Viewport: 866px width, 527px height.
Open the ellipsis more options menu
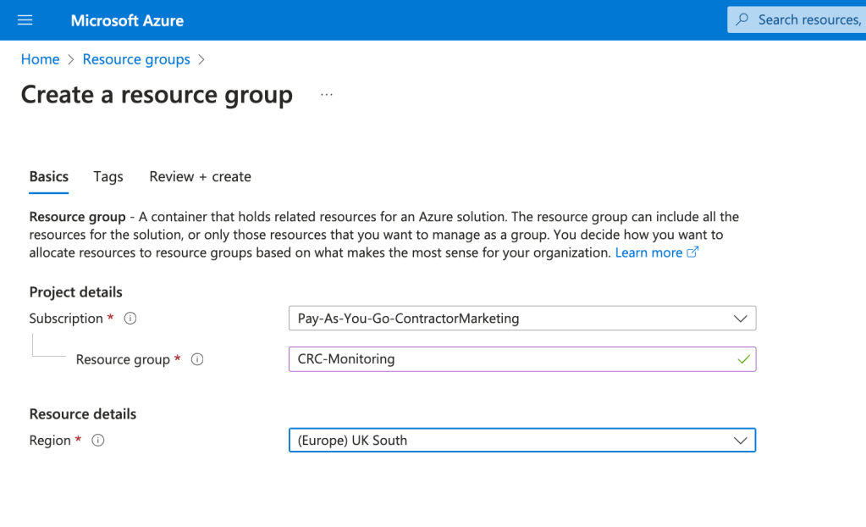(x=327, y=95)
